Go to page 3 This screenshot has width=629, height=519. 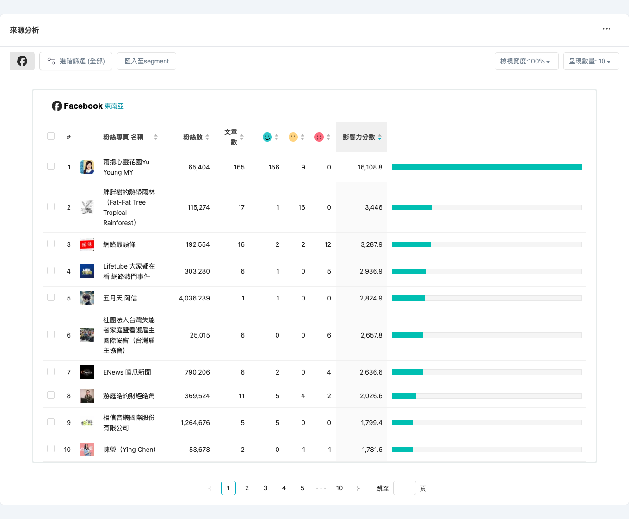(x=265, y=488)
